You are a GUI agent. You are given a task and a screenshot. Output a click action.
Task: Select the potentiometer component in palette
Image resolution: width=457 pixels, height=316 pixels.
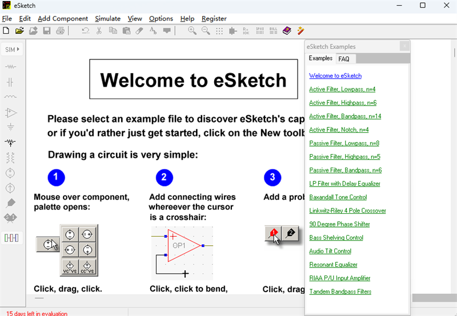pos(10,142)
